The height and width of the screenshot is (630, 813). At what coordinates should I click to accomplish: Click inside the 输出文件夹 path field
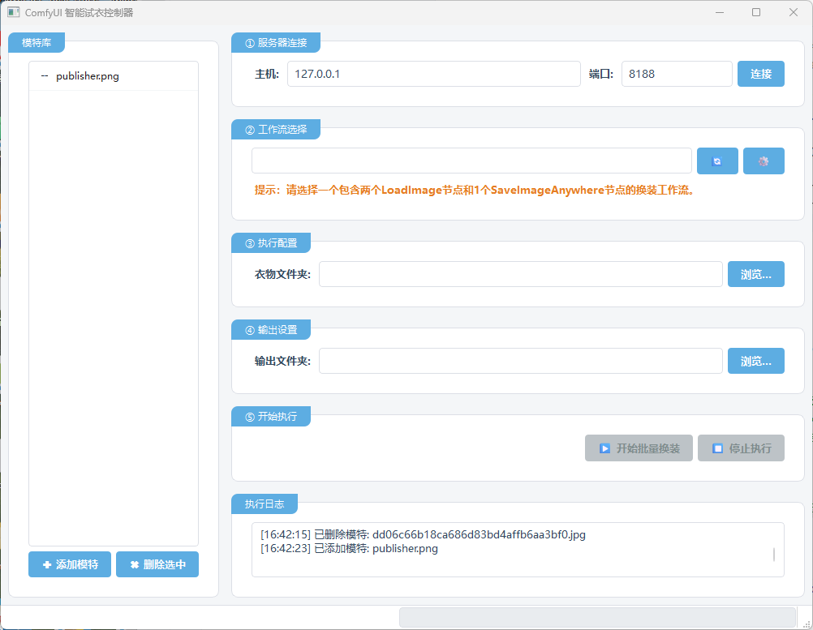(520, 361)
